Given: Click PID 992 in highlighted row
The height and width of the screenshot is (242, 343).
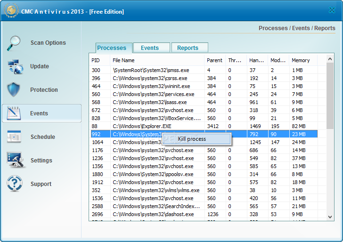Looking at the screenshot, I should tap(96, 134).
